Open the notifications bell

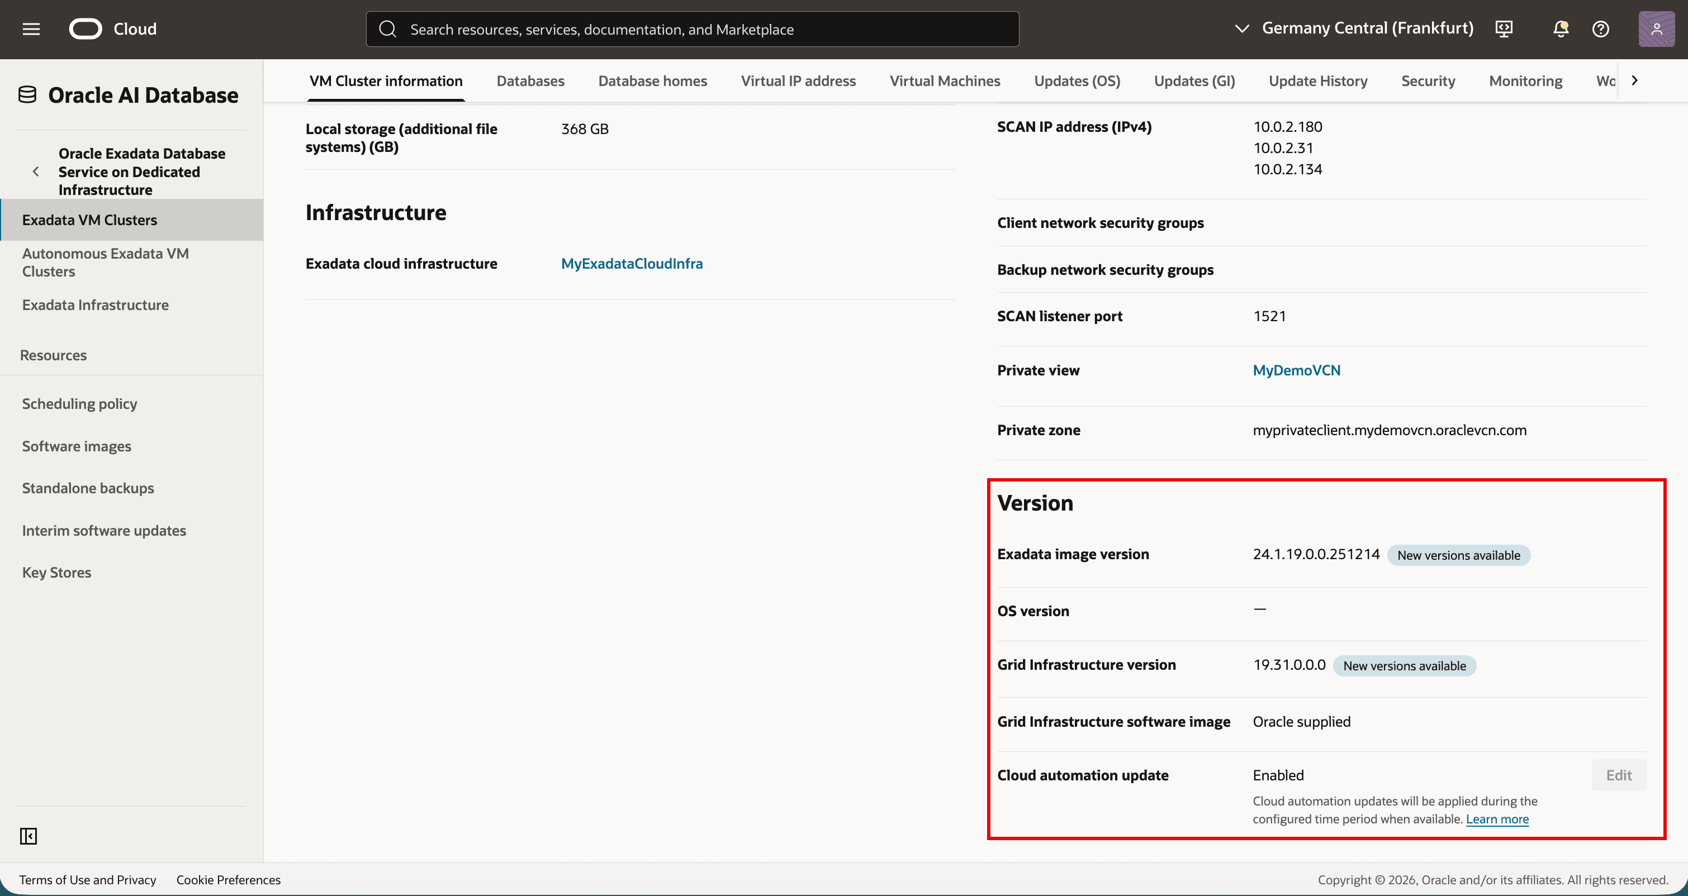1561,29
